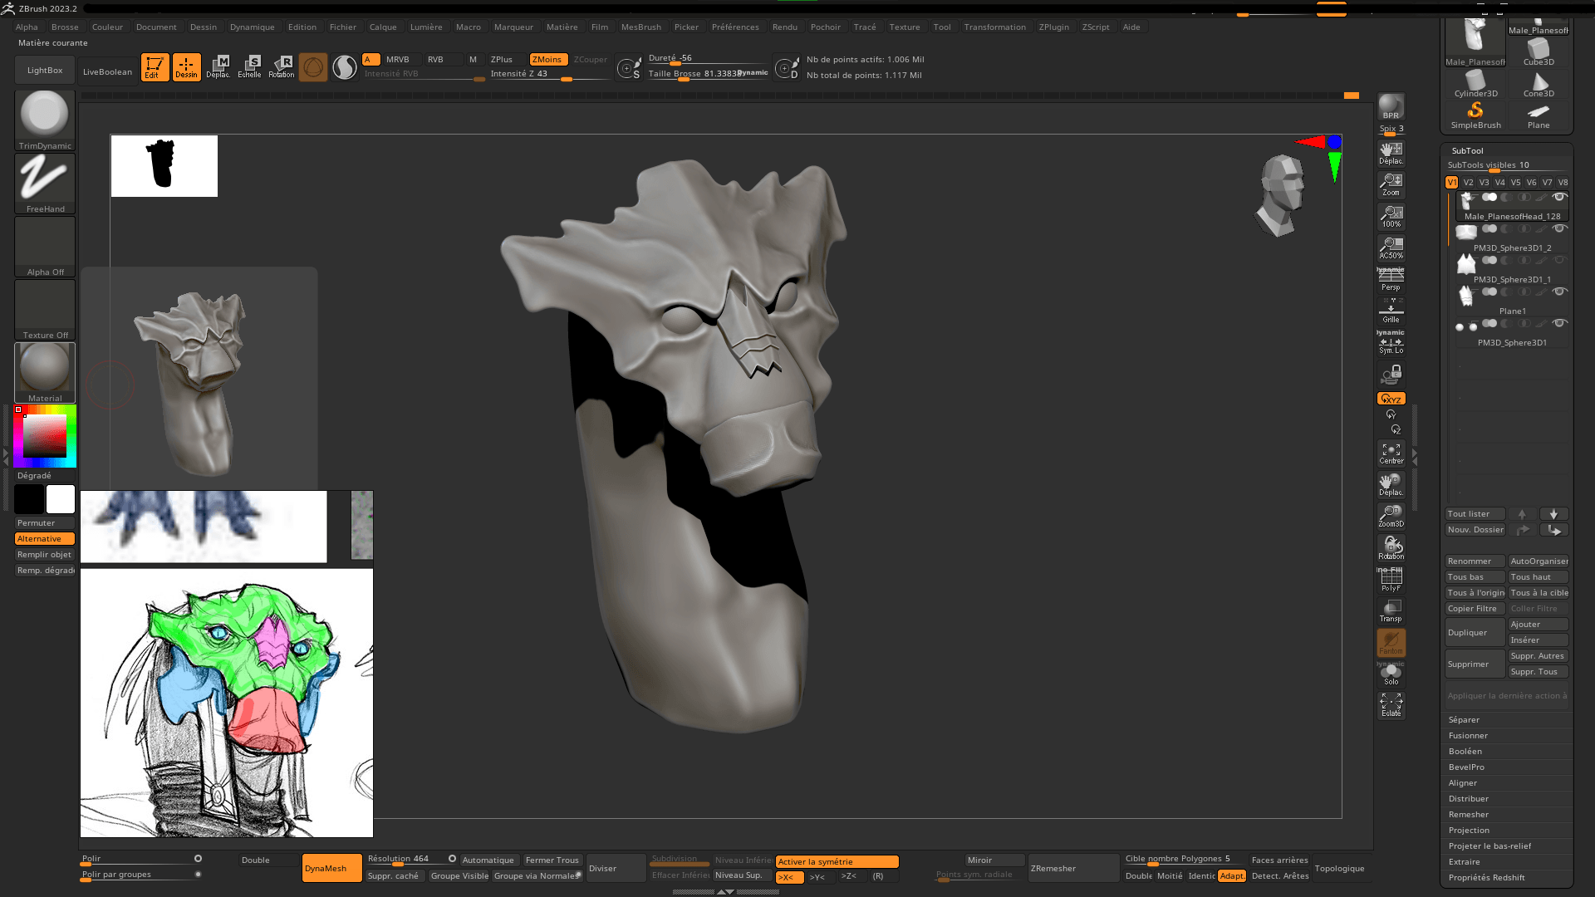Open the ZPlugin menu
This screenshot has width=1595, height=897.
pos(1053,27)
